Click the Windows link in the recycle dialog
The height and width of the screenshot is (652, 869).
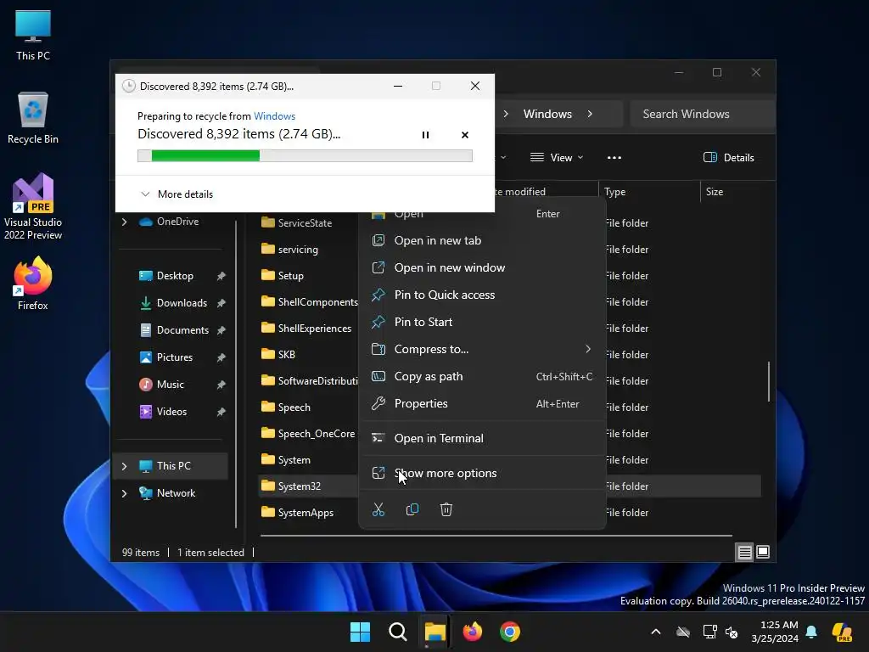(x=274, y=115)
